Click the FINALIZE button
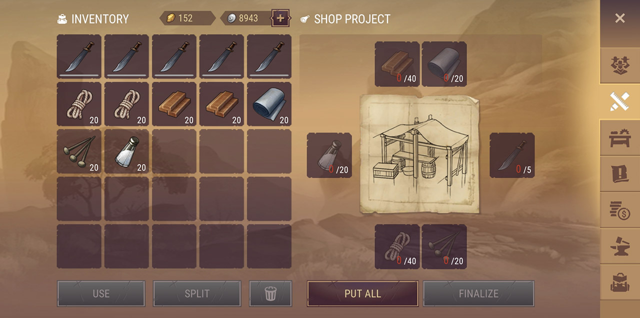Viewport: 640px width, 318px height. point(478,294)
